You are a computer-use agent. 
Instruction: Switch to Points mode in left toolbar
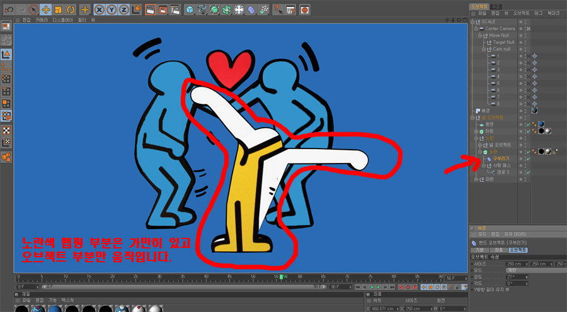coord(6,79)
